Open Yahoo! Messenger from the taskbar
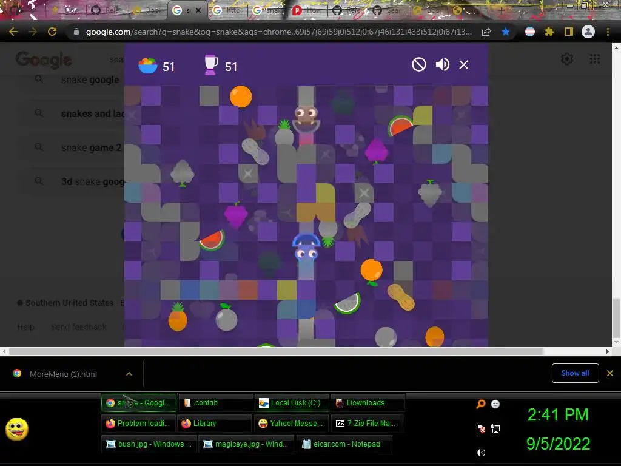 (290, 423)
